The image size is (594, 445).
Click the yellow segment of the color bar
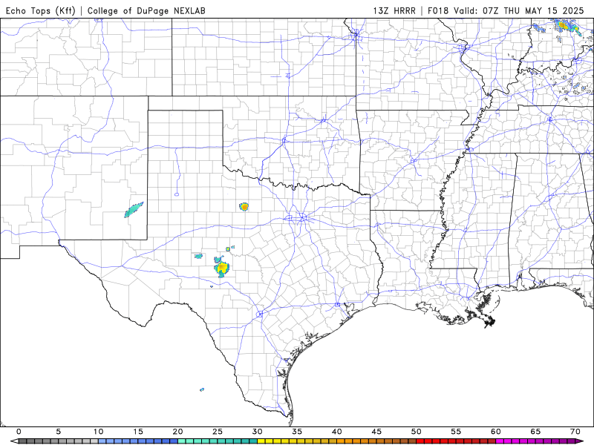tap(297, 441)
